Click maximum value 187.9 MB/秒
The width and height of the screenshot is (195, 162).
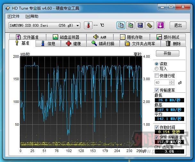pos(169,110)
